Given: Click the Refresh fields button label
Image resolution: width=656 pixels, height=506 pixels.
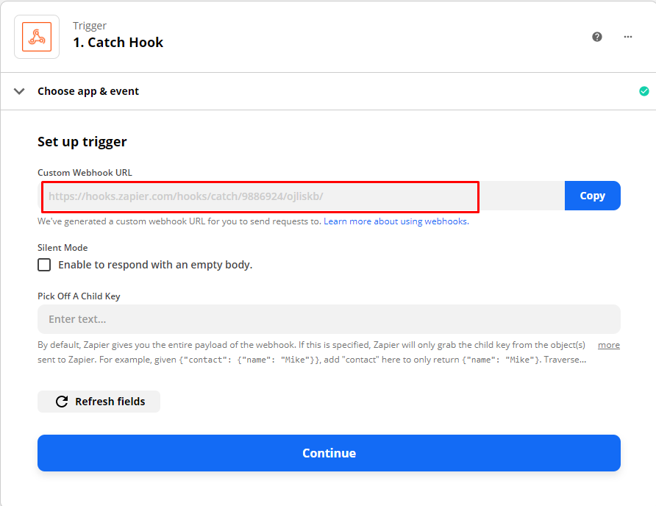Looking at the screenshot, I should tap(110, 402).
